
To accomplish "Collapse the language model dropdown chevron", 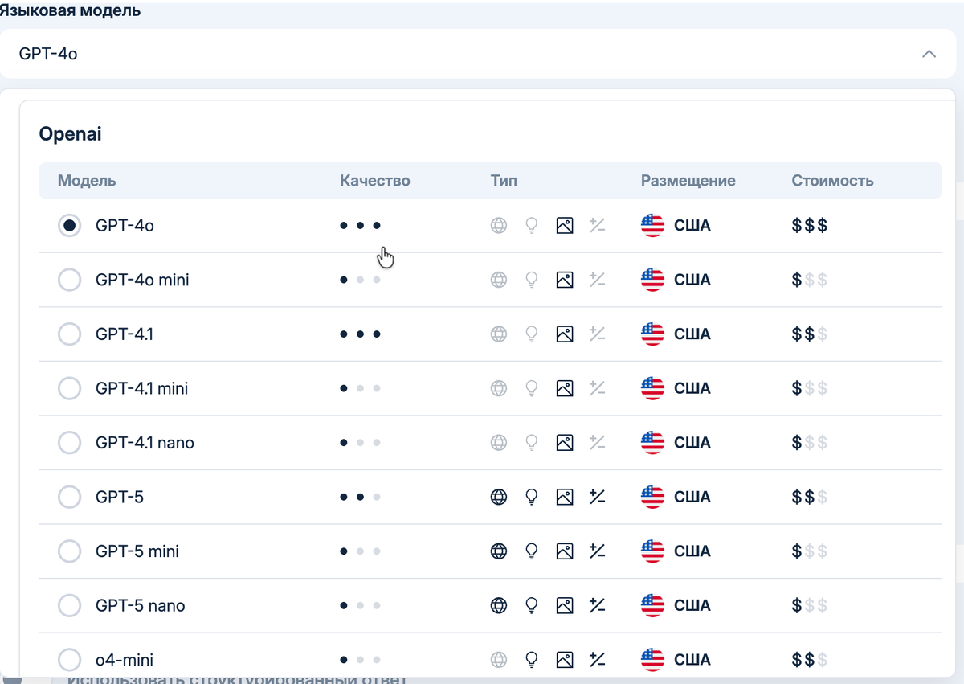I will coord(929,54).
